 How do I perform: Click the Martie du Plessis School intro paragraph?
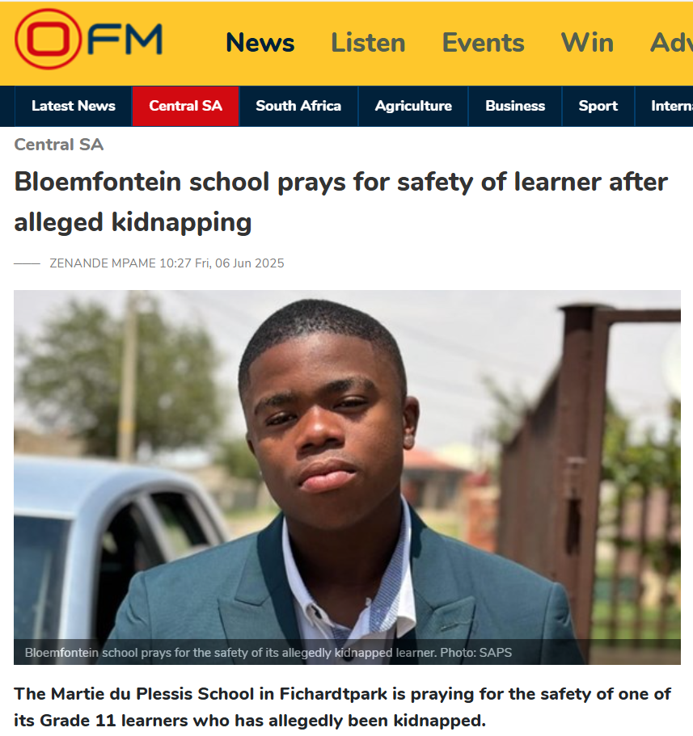[x=343, y=707]
